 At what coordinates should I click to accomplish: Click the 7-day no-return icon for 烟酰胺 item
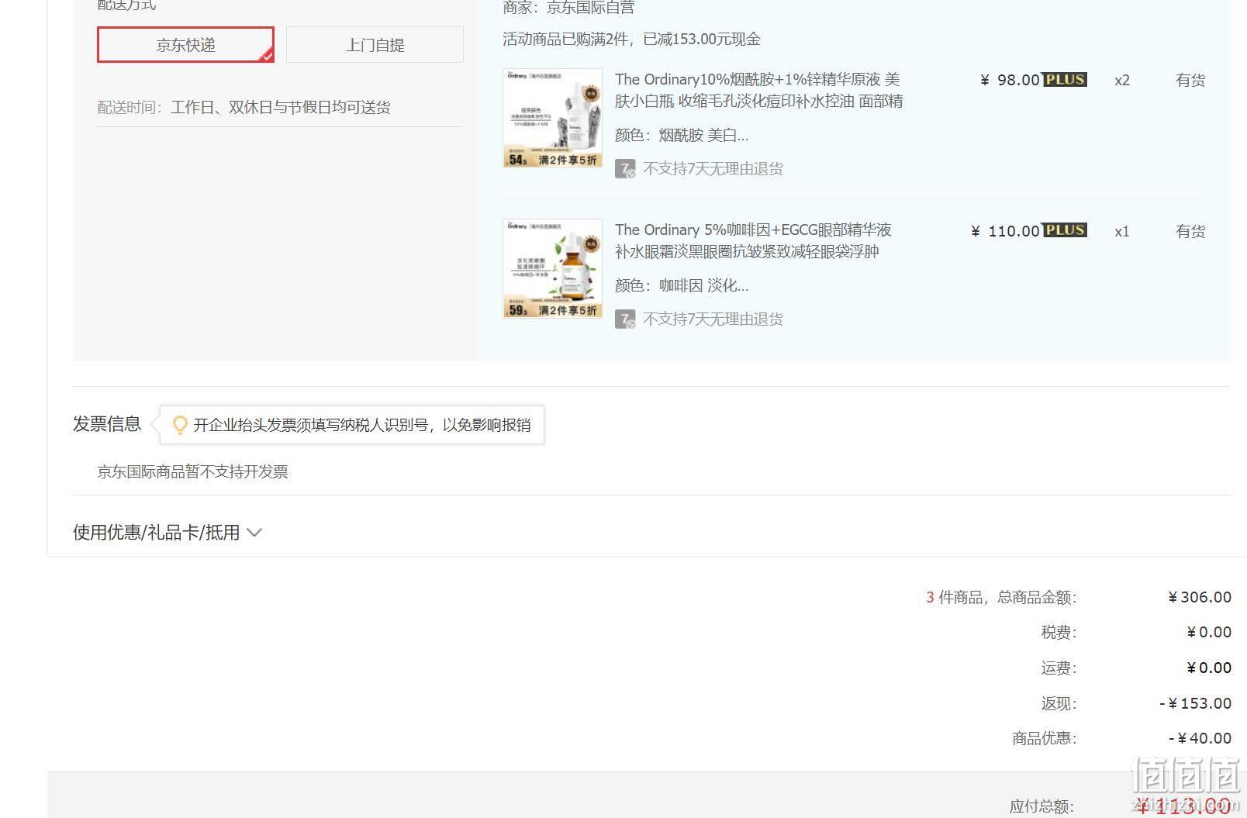tap(625, 169)
